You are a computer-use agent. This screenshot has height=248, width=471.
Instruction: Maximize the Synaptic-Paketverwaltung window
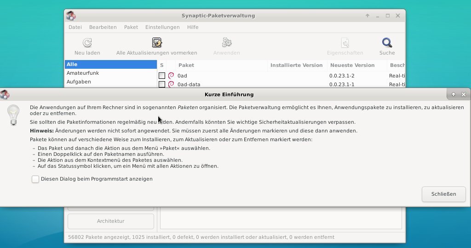click(x=387, y=16)
